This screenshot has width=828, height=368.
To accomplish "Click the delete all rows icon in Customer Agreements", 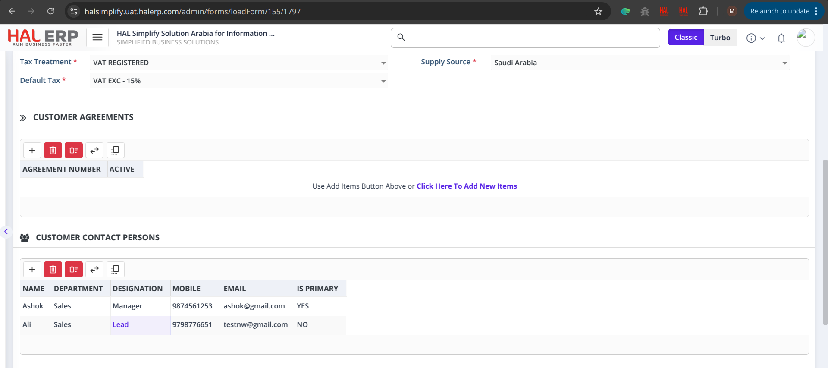I will (74, 151).
